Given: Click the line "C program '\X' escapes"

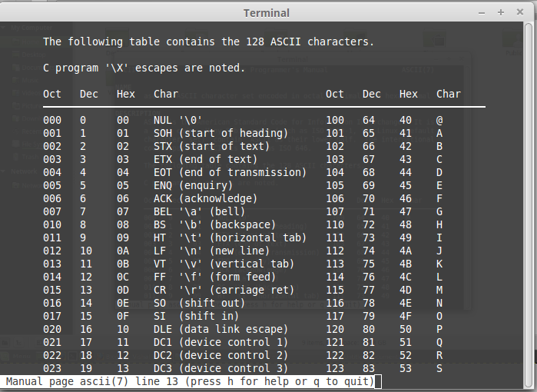Looking at the screenshot, I should [144, 68].
